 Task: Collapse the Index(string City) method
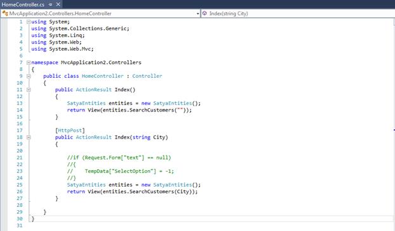click(29, 137)
